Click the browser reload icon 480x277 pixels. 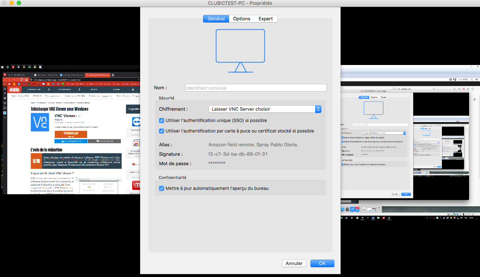coord(22,80)
